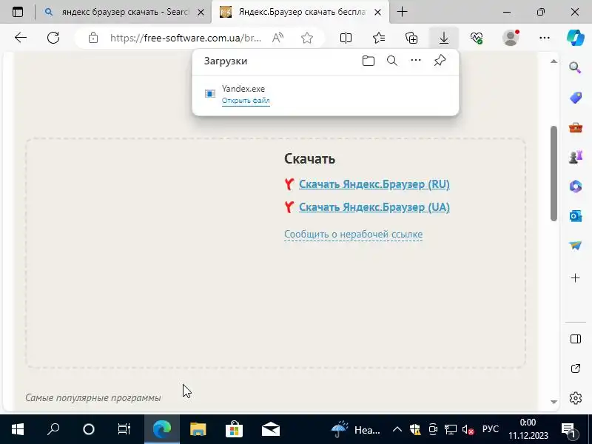Image resolution: width=592 pixels, height=444 pixels.
Task: Open Split screen icon
Action: coord(346,38)
